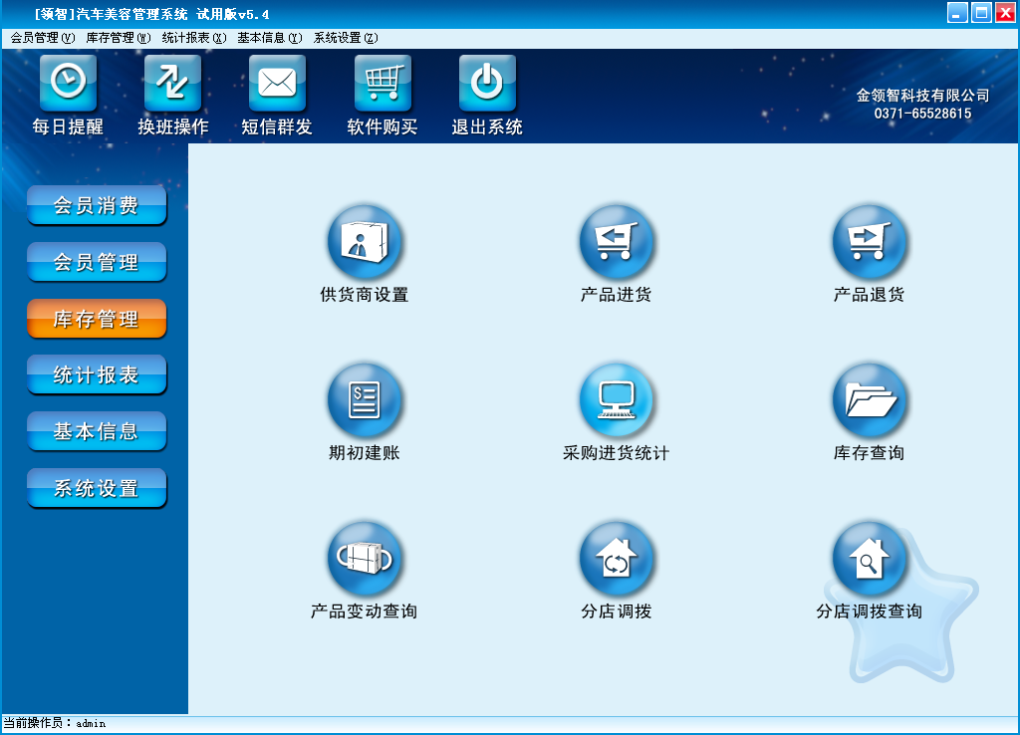
Task: Open 换班操作 shift change toolbar icon
Action: coord(172,83)
